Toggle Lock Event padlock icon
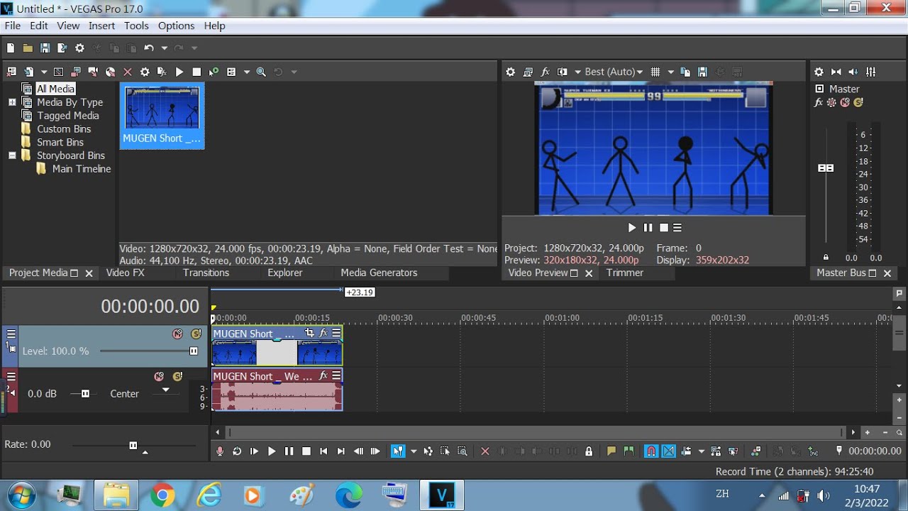This screenshot has height=511, width=908. [x=589, y=451]
